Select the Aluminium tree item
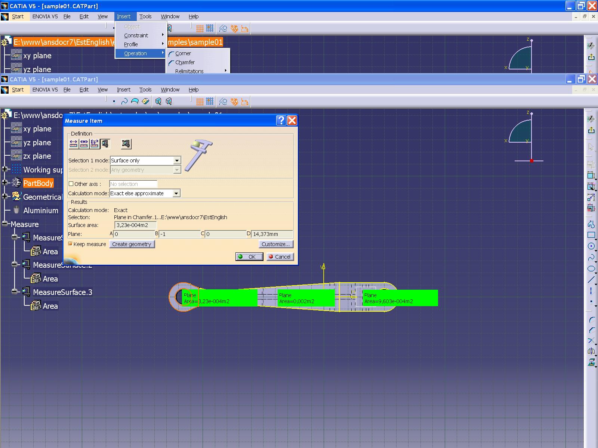The image size is (598, 448). pos(36,210)
